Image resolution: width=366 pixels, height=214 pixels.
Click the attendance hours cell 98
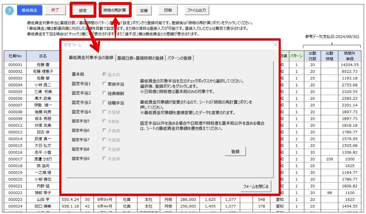329,193
